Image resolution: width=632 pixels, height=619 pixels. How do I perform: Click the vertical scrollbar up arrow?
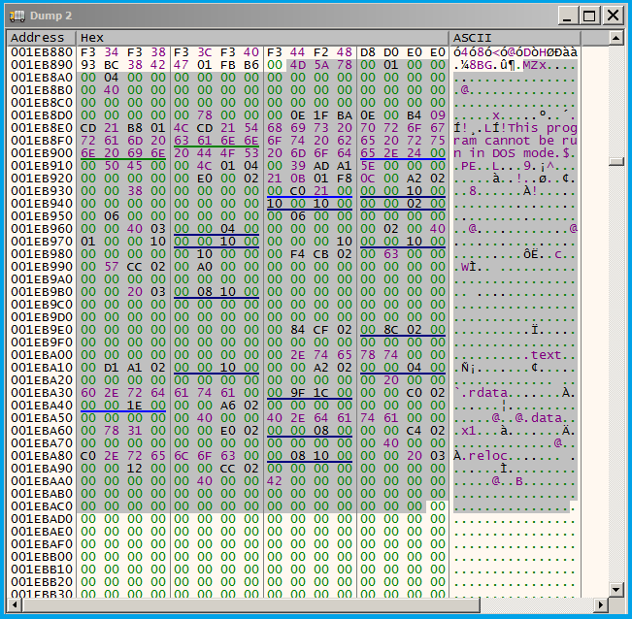[615, 38]
